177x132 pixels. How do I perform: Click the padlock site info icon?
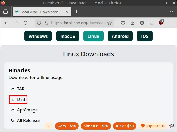[46, 23]
